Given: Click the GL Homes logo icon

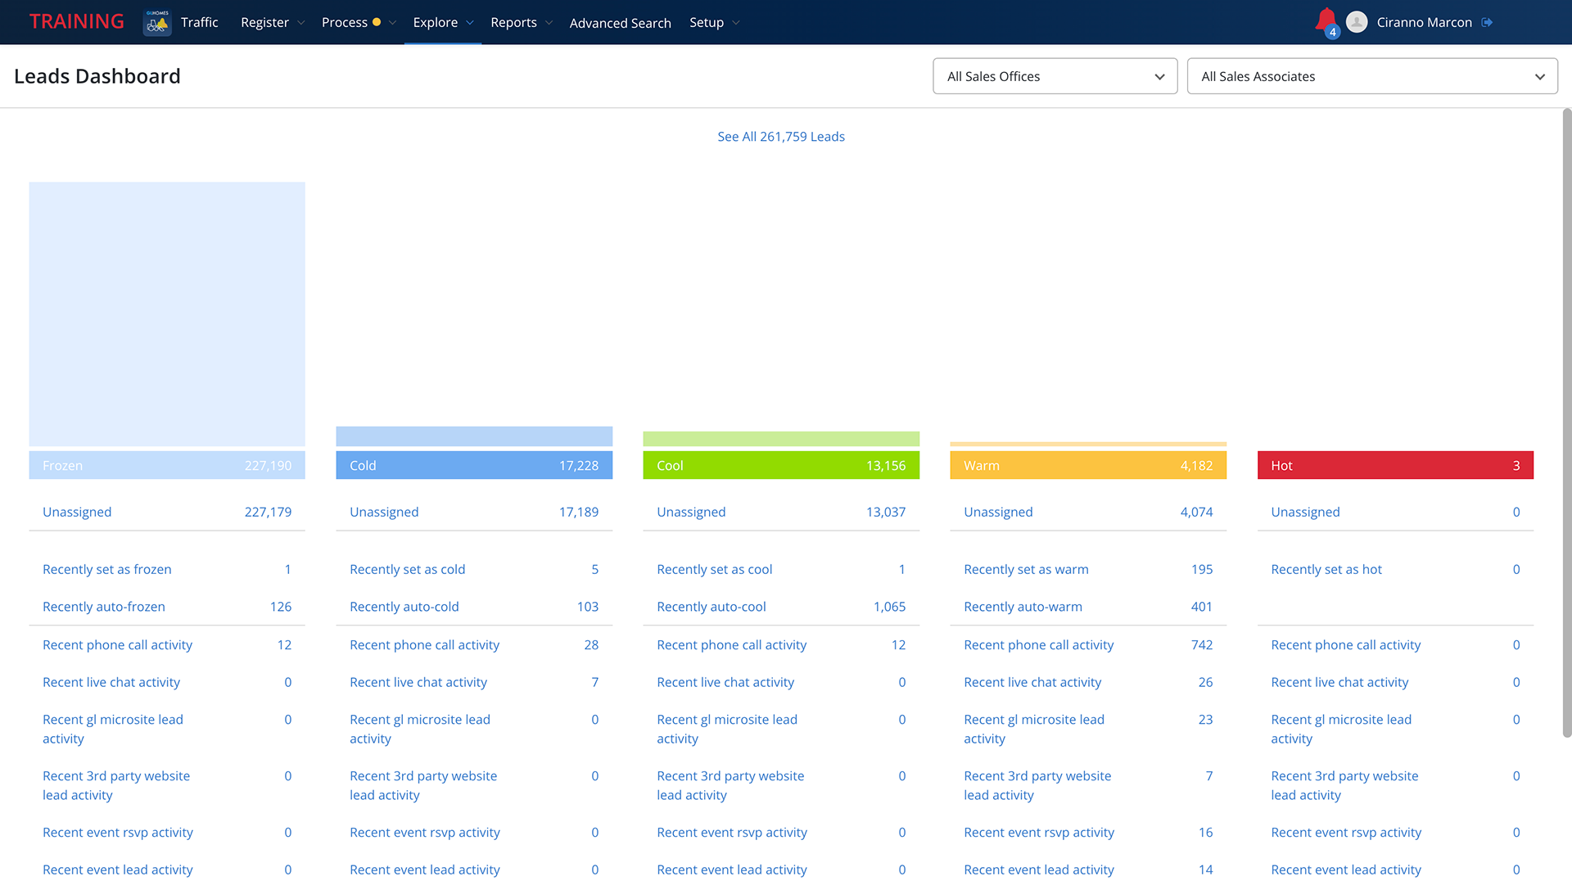Looking at the screenshot, I should coord(157,22).
